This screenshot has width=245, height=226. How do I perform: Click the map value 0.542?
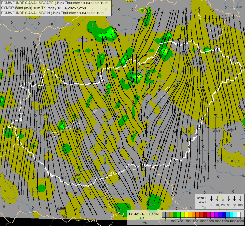(x=62, y=178)
